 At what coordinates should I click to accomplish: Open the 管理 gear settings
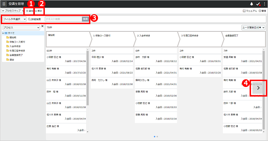[262, 11]
